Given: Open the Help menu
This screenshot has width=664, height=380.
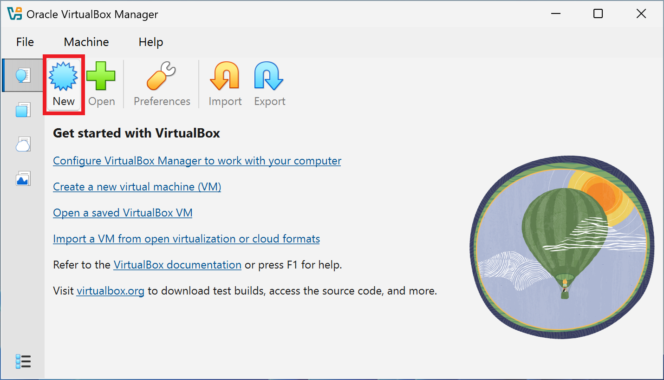Looking at the screenshot, I should tap(150, 42).
